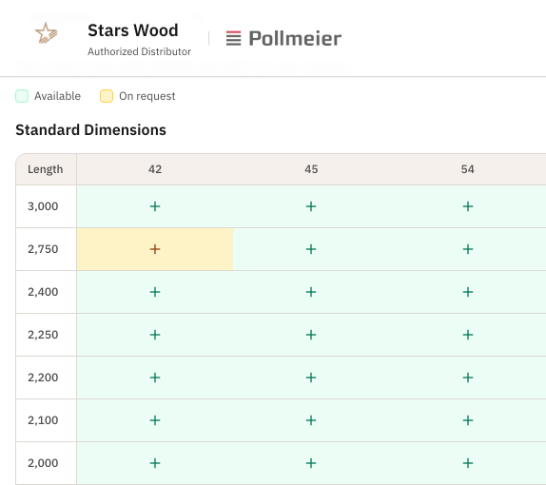Click the Available legend label
Viewport: 546px width, 485px height.
tap(57, 96)
